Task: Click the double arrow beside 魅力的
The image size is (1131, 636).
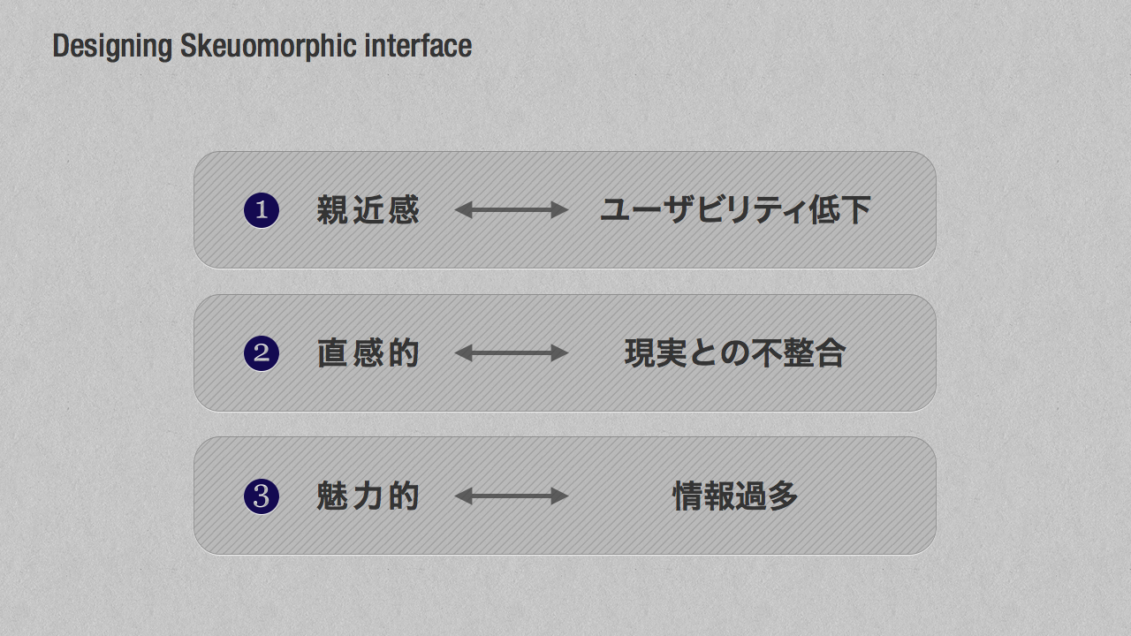Action: pos(511,496)
